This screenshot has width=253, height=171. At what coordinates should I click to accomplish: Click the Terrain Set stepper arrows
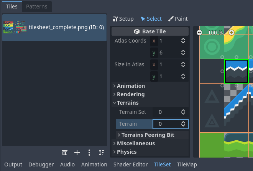183,112
